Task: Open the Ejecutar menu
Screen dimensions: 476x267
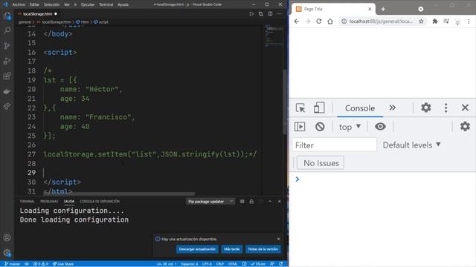Action: (88, 4)
